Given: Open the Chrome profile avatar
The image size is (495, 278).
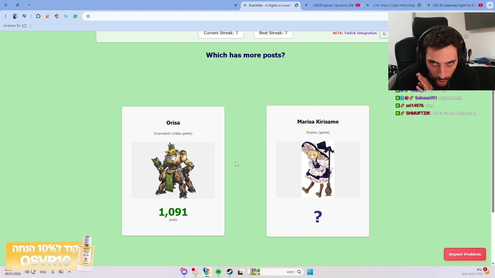Looking at the screenshot, I should point(15,16).
